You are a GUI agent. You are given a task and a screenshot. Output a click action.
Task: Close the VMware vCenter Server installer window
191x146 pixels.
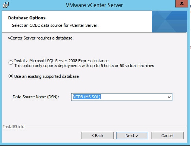pyautogui.click(x=182, y=3)
